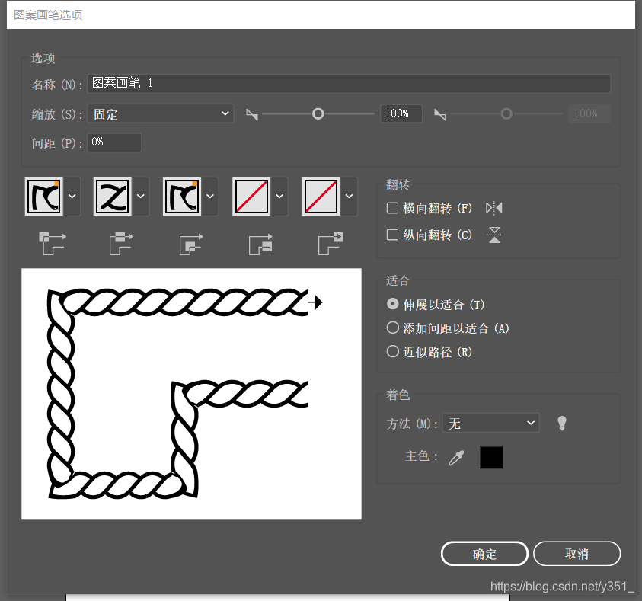642x601 pixels.
Task: Click the start tile position icon
Action: click(260, 243)
